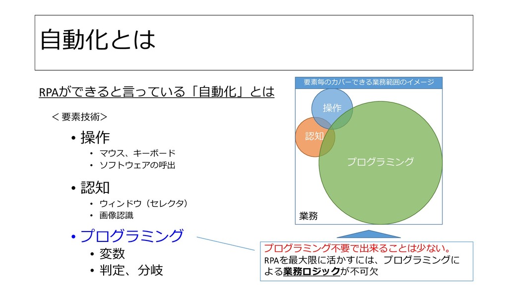Click sub-bullet 変数

112,254
